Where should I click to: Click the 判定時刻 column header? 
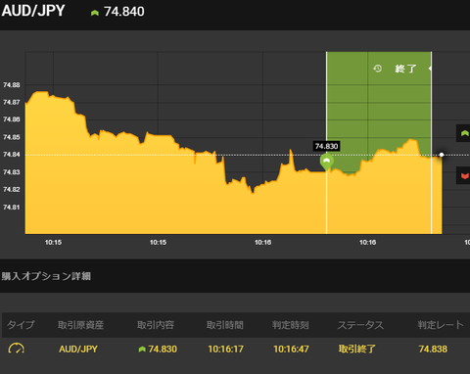click(291, 325)
